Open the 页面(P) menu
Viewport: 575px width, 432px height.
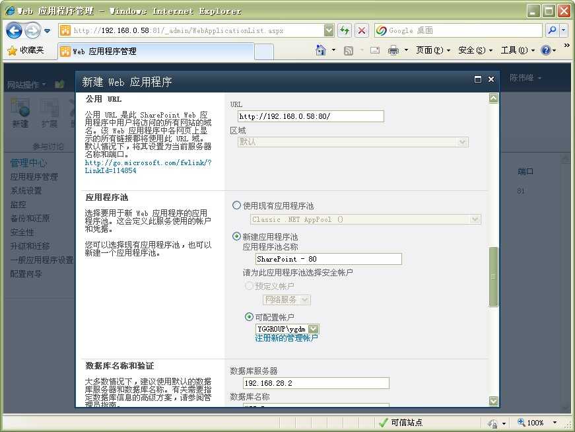[432, 50]
